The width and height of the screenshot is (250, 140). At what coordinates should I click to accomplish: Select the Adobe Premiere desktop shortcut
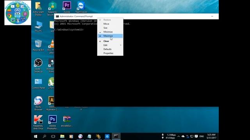67,7
